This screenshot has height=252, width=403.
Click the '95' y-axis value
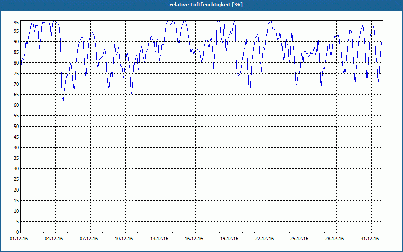(x=16, y=31)
